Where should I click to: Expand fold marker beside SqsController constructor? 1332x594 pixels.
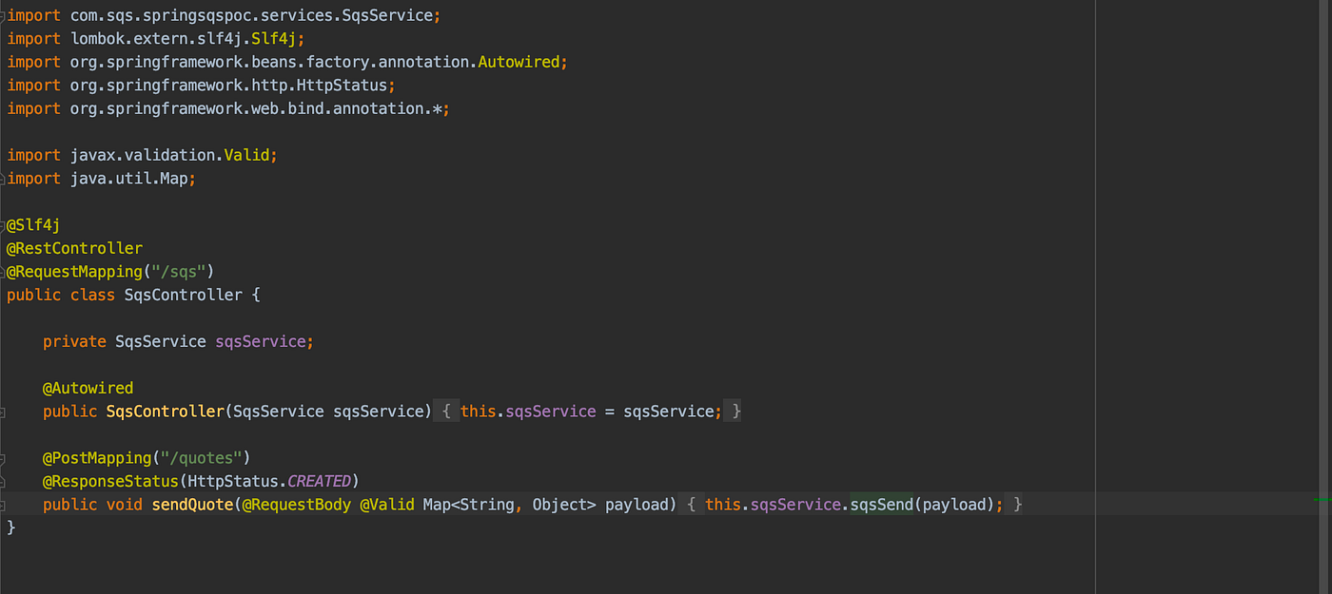pyautogui.click(x=3, y=412)
